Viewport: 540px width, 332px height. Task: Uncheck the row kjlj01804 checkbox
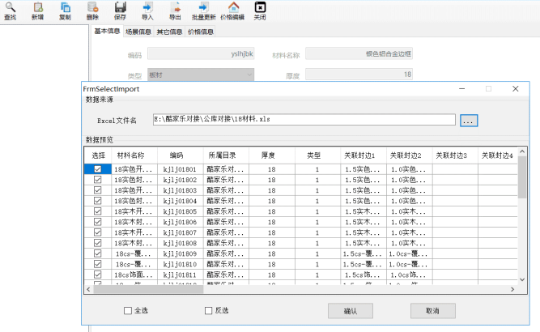coord(98,201)
